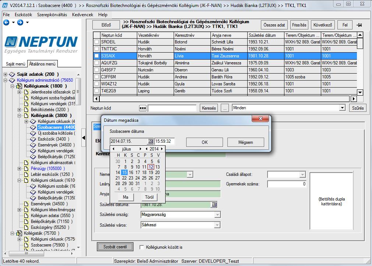Click the Szobát cserél button

[115, 247]
